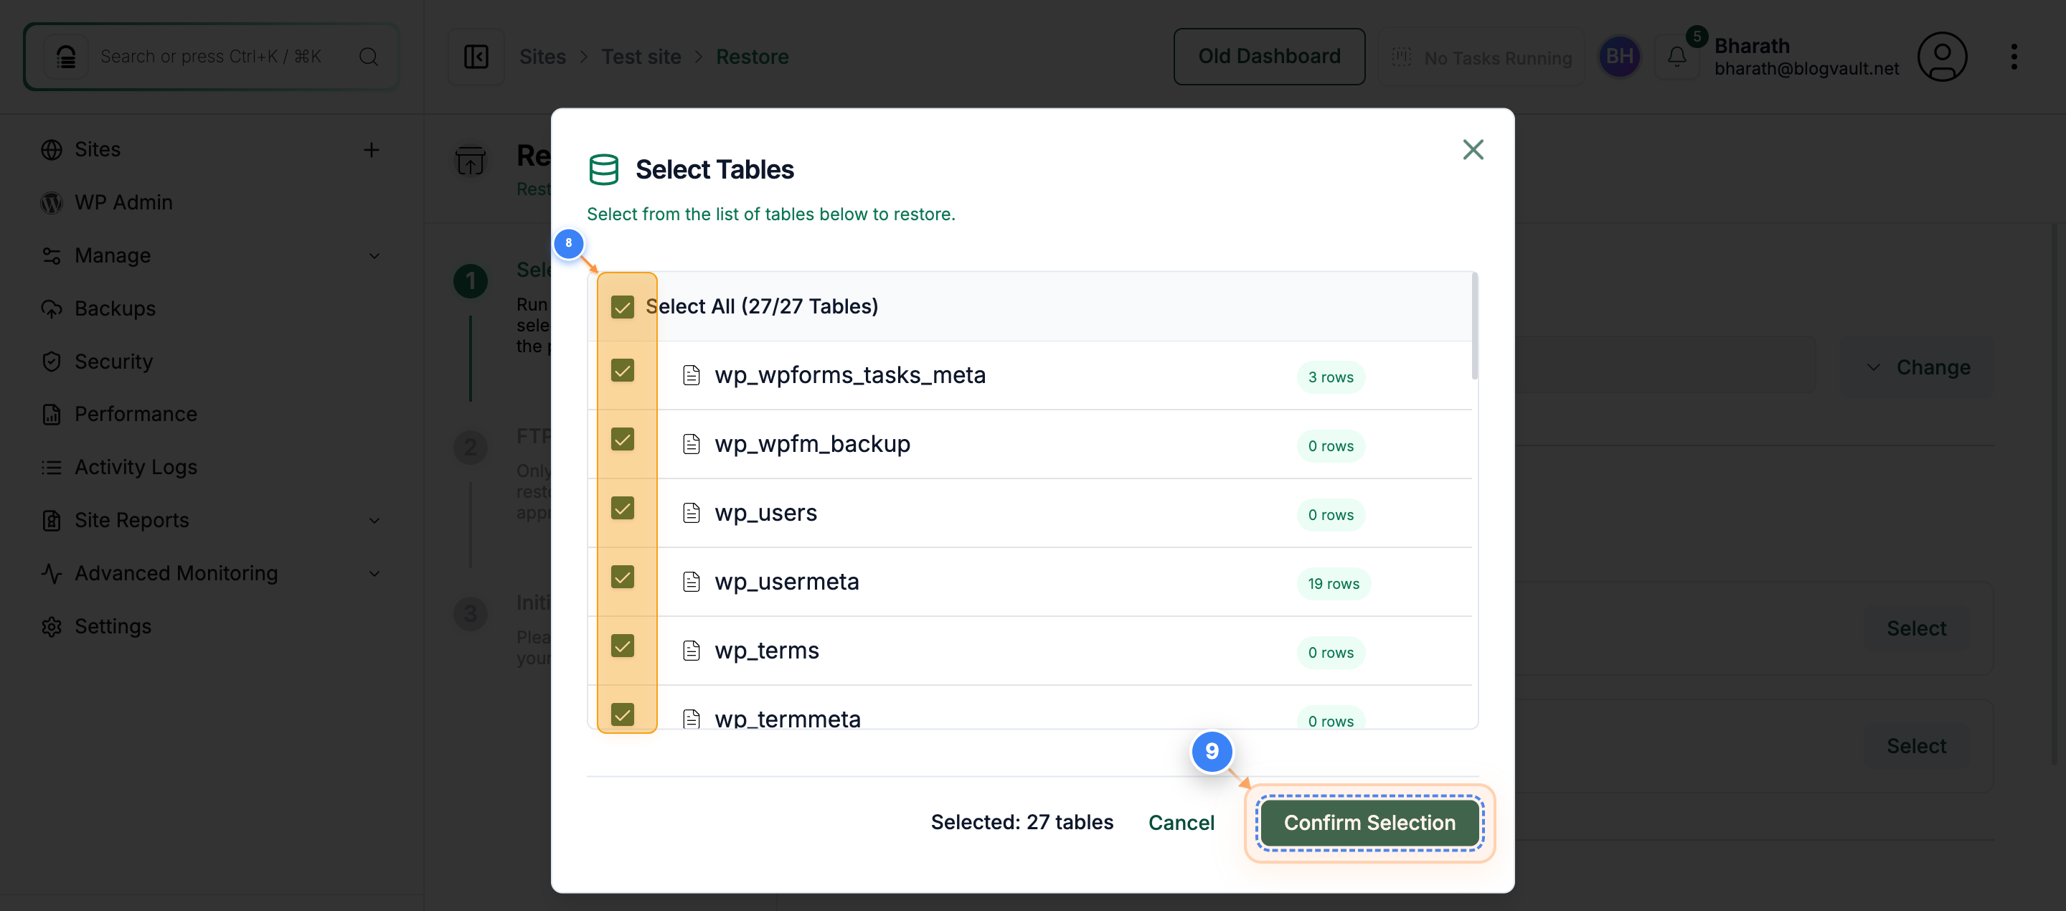Open Settings via the gear icon
This screenshot has width=2066, height=911.
[52, 626]
